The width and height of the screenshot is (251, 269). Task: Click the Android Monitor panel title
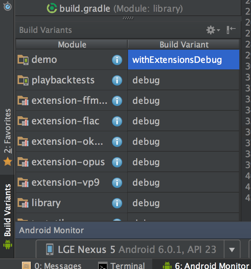click(x=51, y=230)
